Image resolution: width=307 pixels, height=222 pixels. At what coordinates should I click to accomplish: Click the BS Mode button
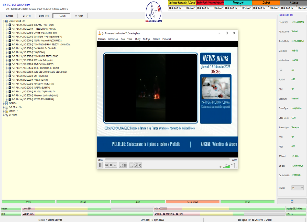click(x=9, y=16)
